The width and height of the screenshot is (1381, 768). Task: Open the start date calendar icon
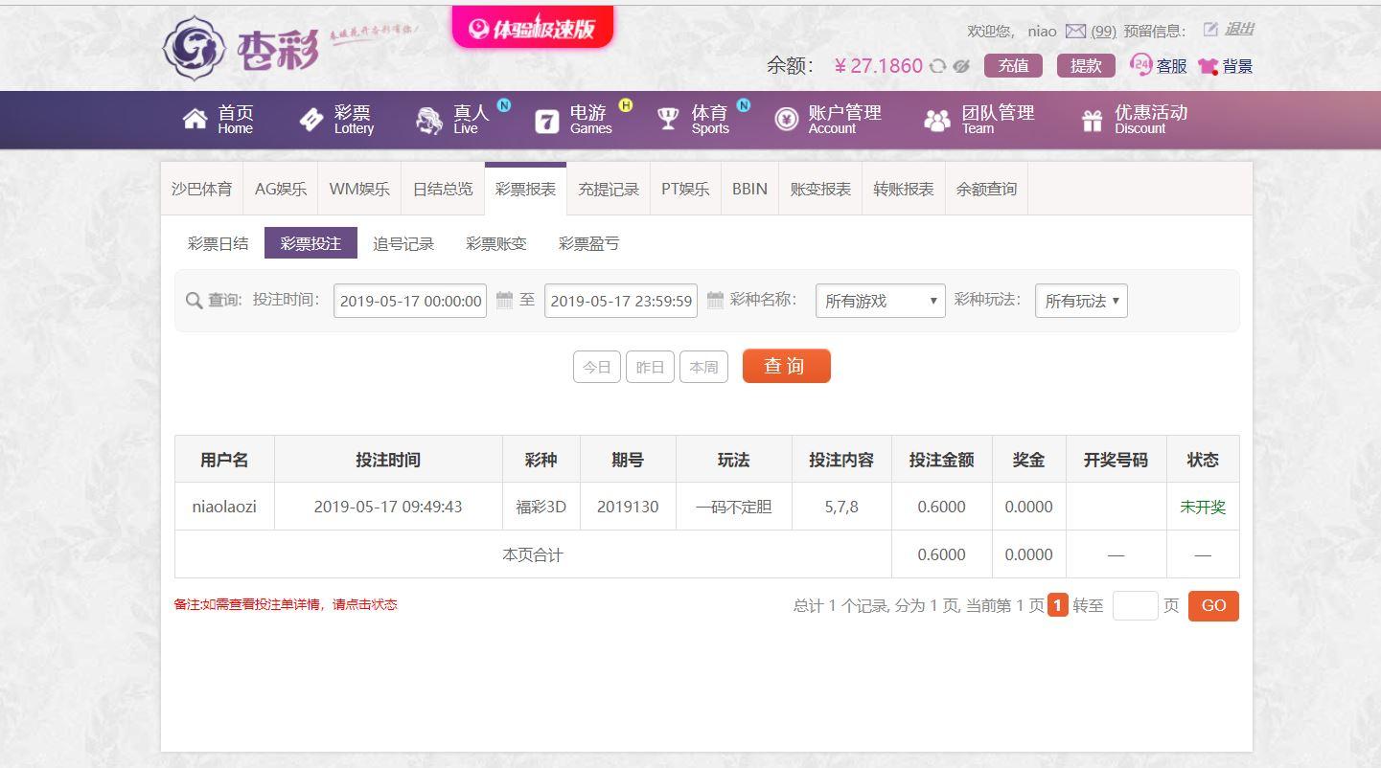click(504, 300)
